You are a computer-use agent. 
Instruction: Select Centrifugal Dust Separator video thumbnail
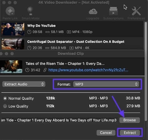13,44
